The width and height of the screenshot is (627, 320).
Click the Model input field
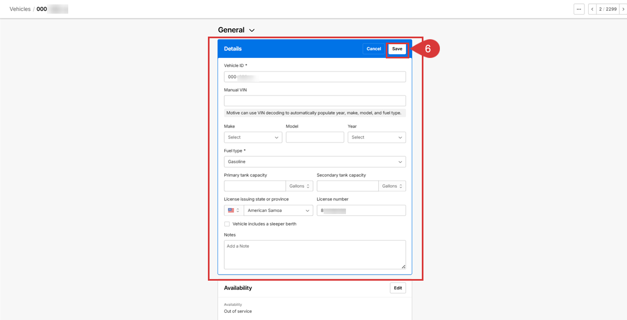[315, 137]
